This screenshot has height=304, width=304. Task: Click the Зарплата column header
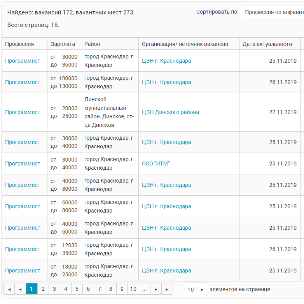tap(63, 44)
